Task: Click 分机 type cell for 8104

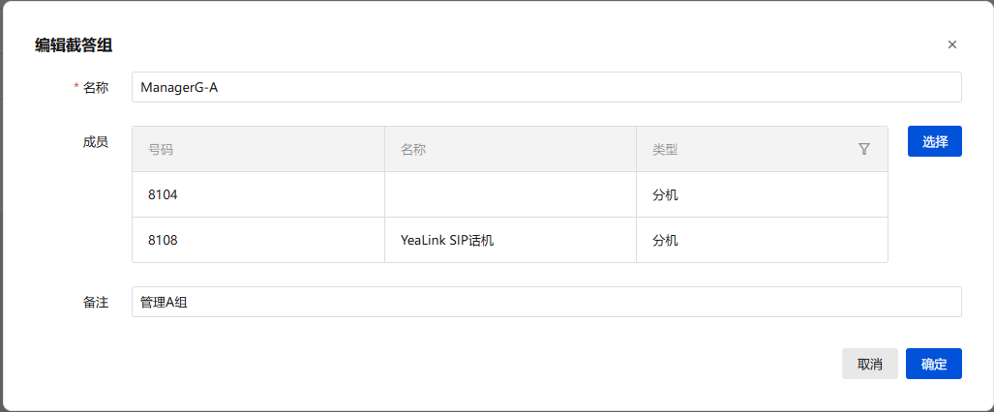Action: click(665, 194)
